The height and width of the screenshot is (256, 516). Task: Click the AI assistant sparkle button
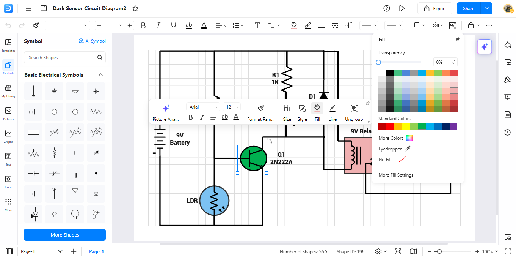click(485, 47)
